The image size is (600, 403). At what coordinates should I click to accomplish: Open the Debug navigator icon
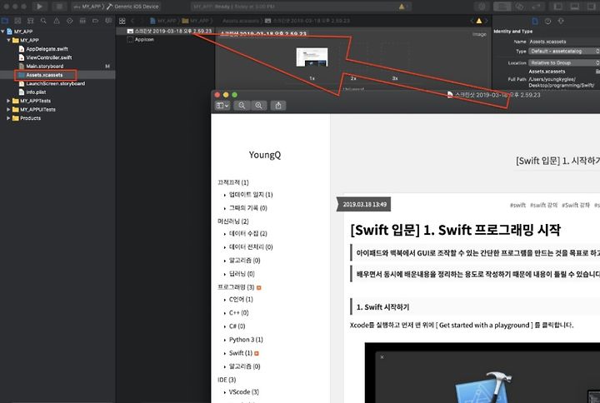82,21
